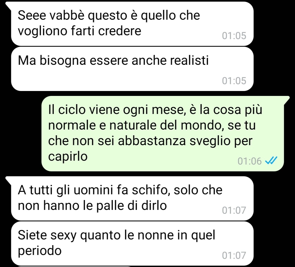
Task: Select the 'Ma bisogna essere anche realisti' message
Action: [132, 69]
